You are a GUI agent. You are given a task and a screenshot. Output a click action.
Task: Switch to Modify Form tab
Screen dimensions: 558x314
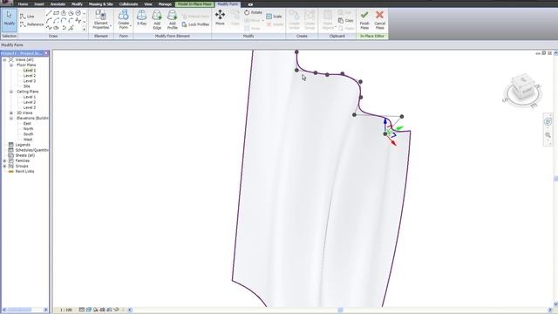click(x=228, y=4)
